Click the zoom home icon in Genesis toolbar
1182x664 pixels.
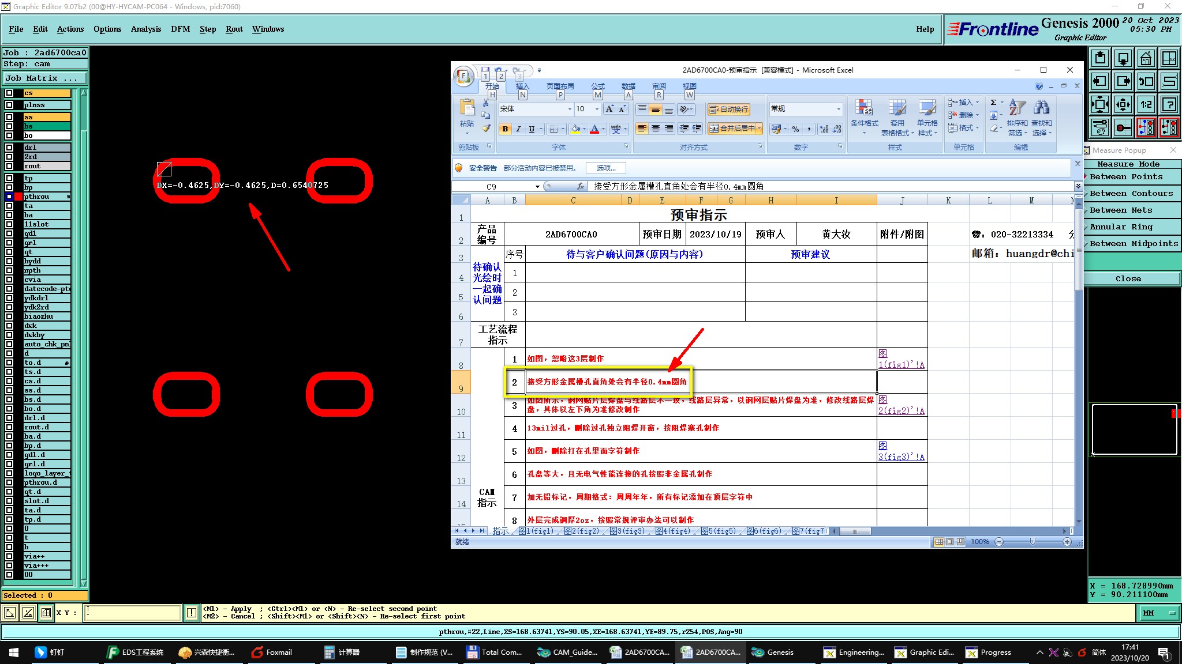click(x=1146, y=58)
